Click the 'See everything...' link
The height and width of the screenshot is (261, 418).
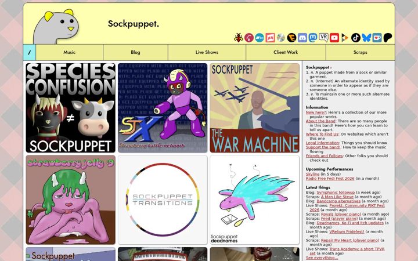(322, 258)
